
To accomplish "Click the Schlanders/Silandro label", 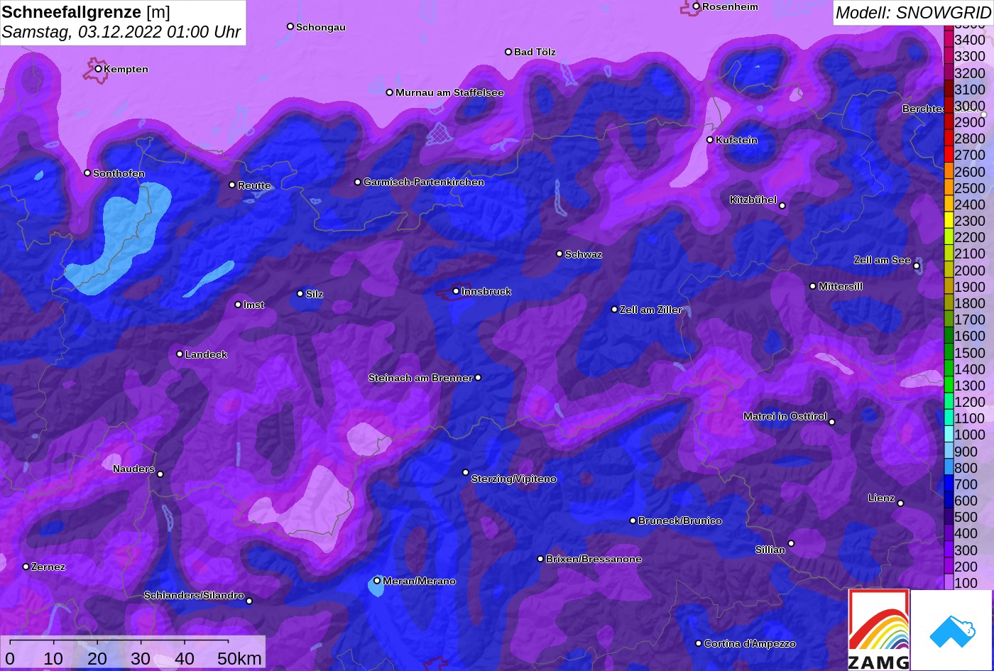I will coord(194,595).
